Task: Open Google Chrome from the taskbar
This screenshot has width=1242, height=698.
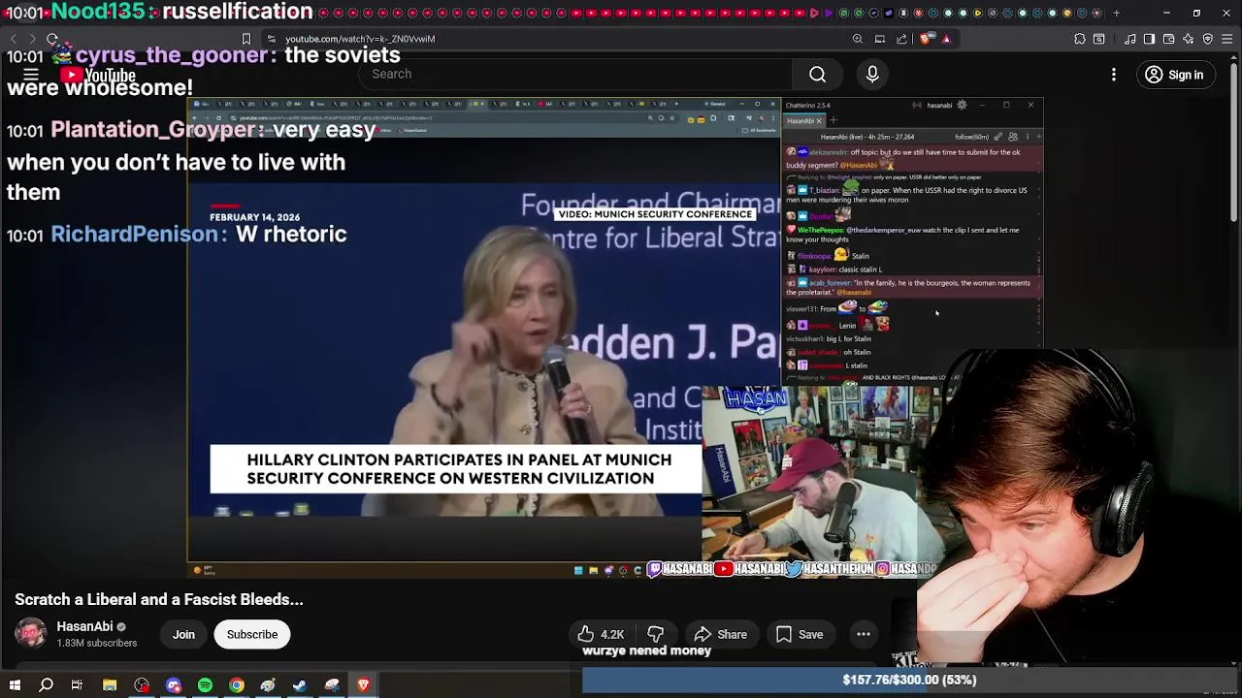Action: pos(237,685)
